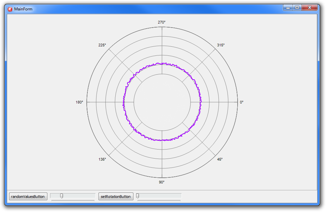Maximize the MainForm window
Viewport: 326px width, 212px height.
pyautogui.click(x=297, y=8)
